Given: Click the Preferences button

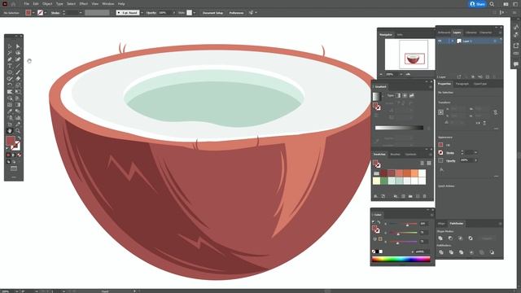Looking at the screenshot, I should coord(236,13).
